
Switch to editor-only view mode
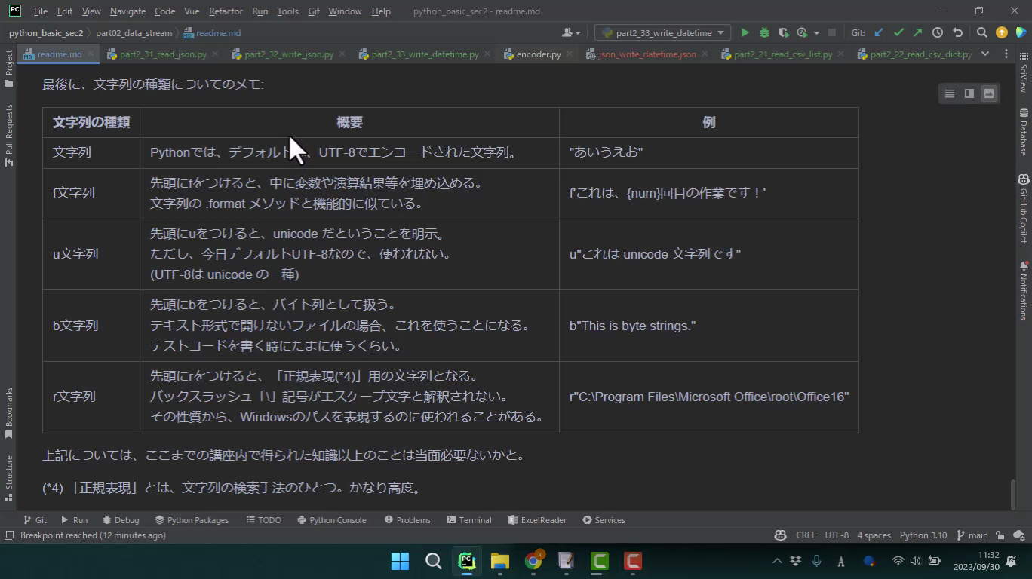click(949, 93)
